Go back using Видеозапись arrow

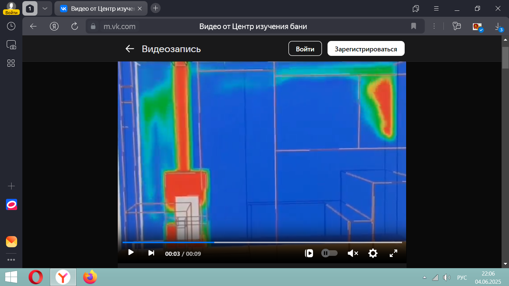[130, 49]
